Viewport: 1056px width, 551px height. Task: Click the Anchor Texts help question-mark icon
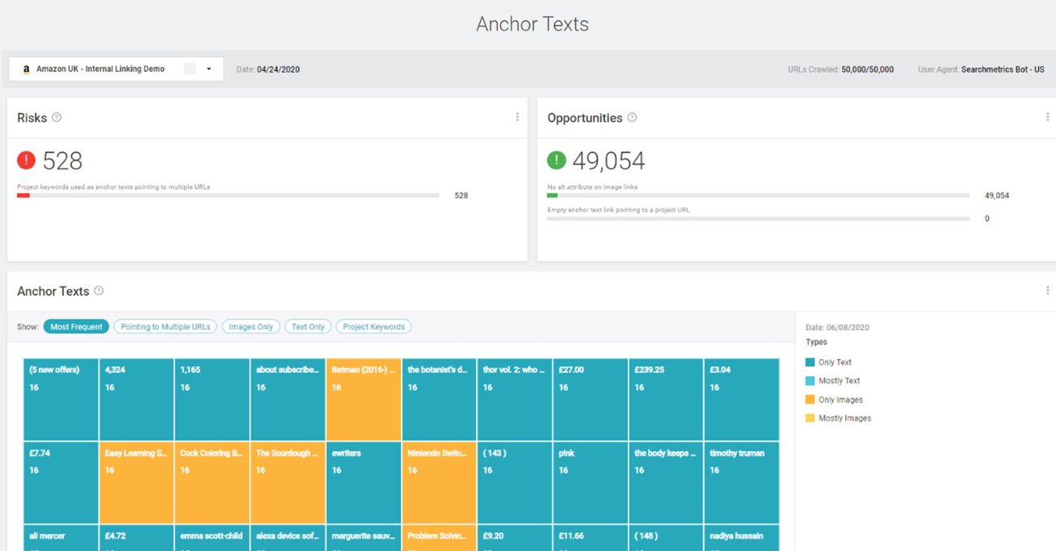99,290
